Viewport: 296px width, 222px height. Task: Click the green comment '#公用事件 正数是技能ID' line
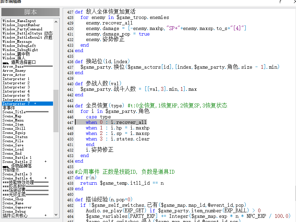click(x=125, y=172)
